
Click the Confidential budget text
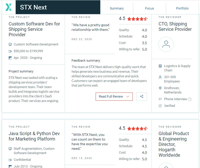tap(22, 160)
